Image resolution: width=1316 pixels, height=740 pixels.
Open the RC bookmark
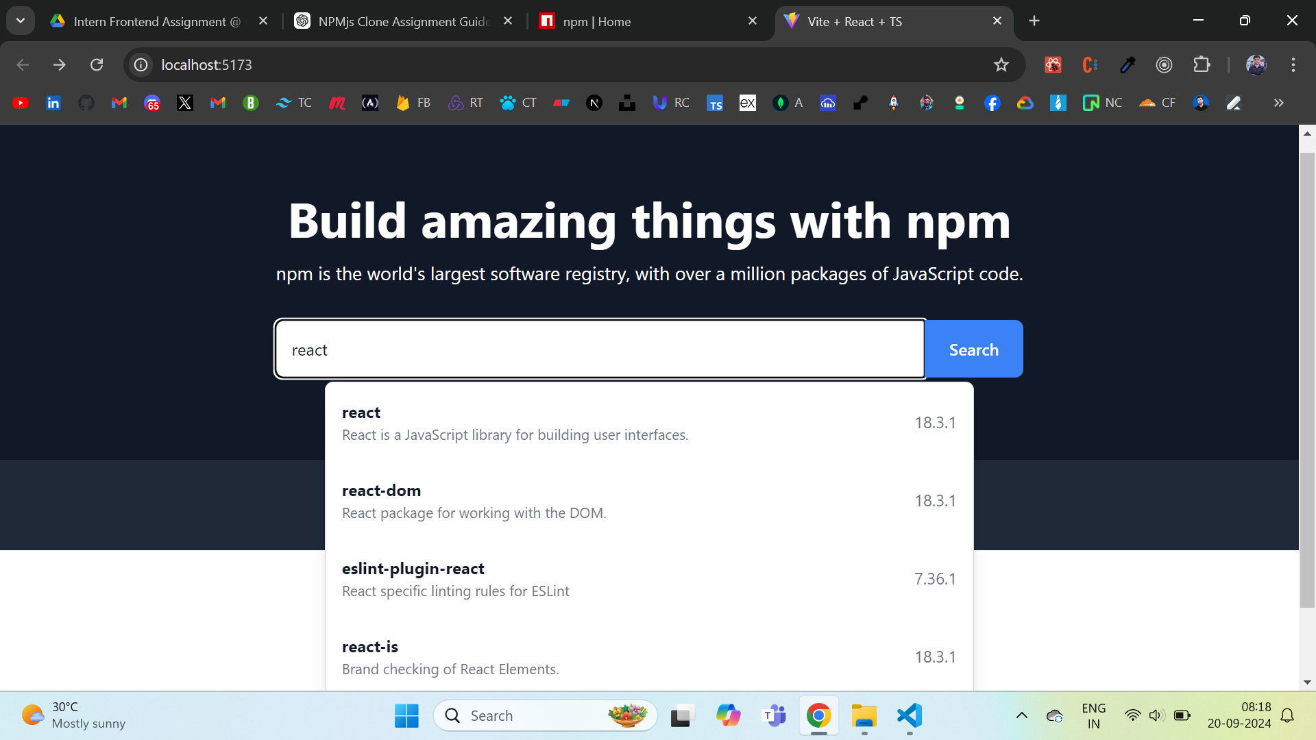coord(671,103)
